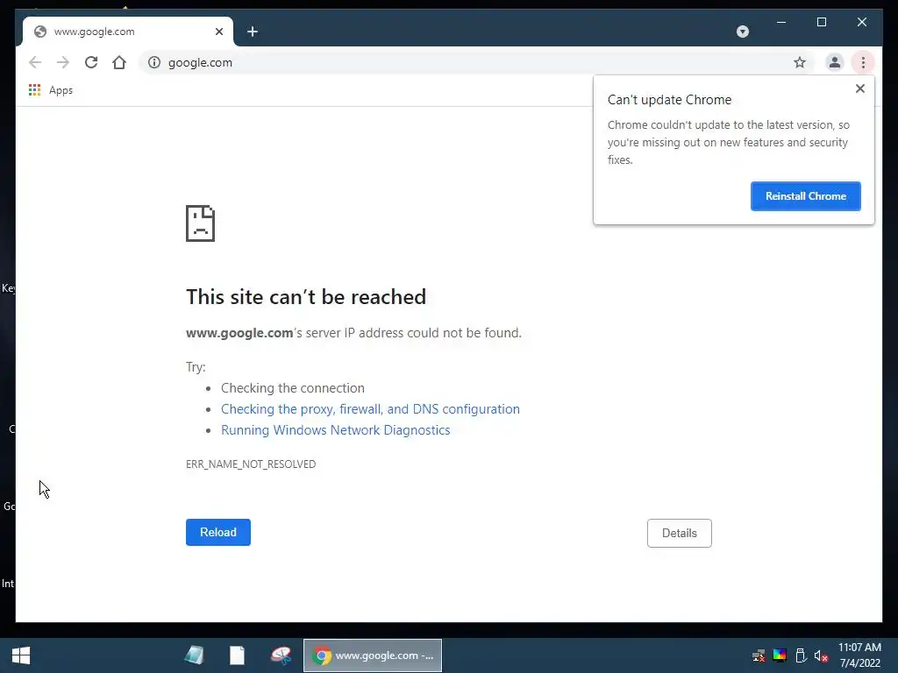Open the Windows Start menu

pyautogui.click(x=21, y=655)
